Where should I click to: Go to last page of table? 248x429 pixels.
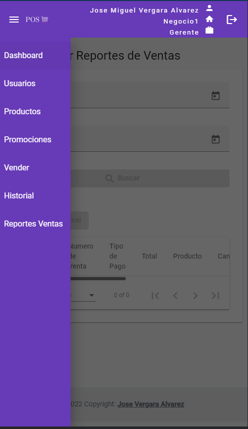coord(215,296)
